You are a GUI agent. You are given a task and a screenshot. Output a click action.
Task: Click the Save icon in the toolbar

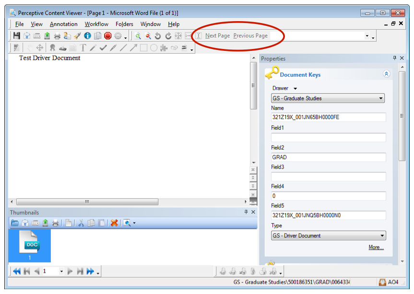click(17, 36)
